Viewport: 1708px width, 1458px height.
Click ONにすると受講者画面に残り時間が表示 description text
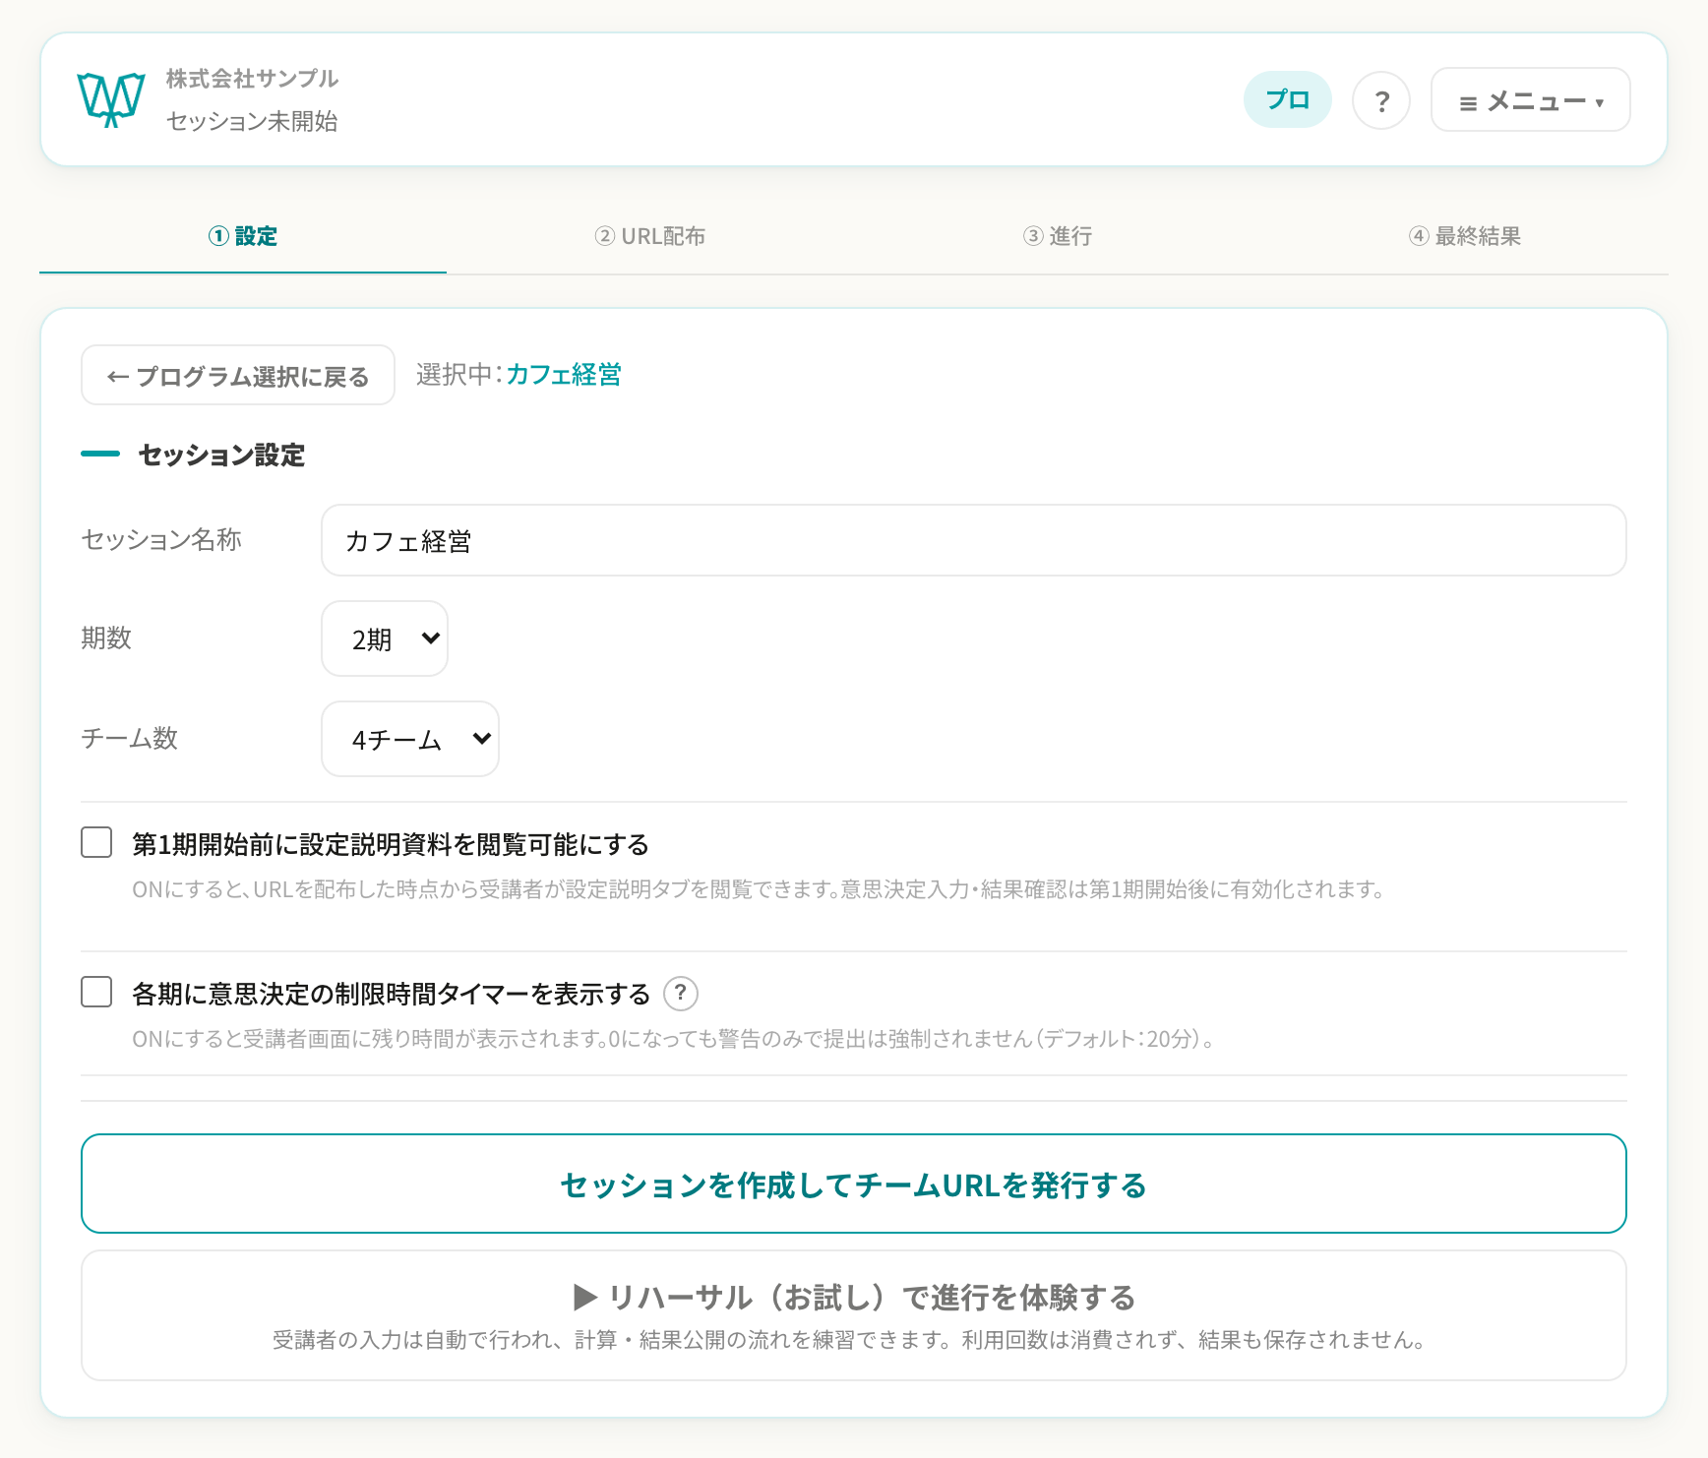pos(673,1039)
